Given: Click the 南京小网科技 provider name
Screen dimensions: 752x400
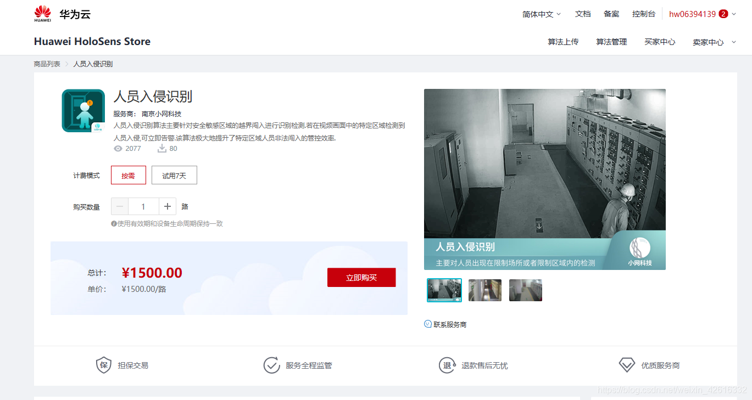Looking at the screenshot, I should (161, 114).
